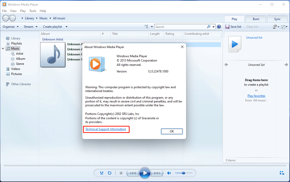Click the seek bar above playback controls
Image resolution: width=290 pixels, height=182 pixels.
pos(145,166)
